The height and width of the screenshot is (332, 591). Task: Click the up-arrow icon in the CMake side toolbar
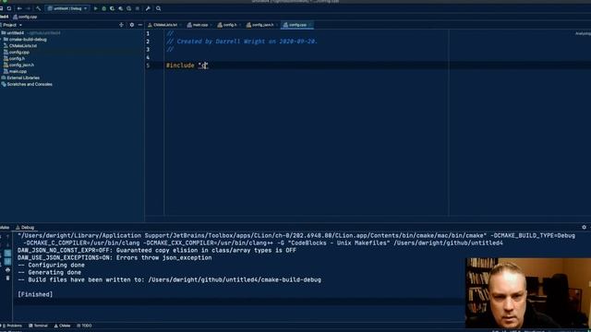click(x=7, y=237)
